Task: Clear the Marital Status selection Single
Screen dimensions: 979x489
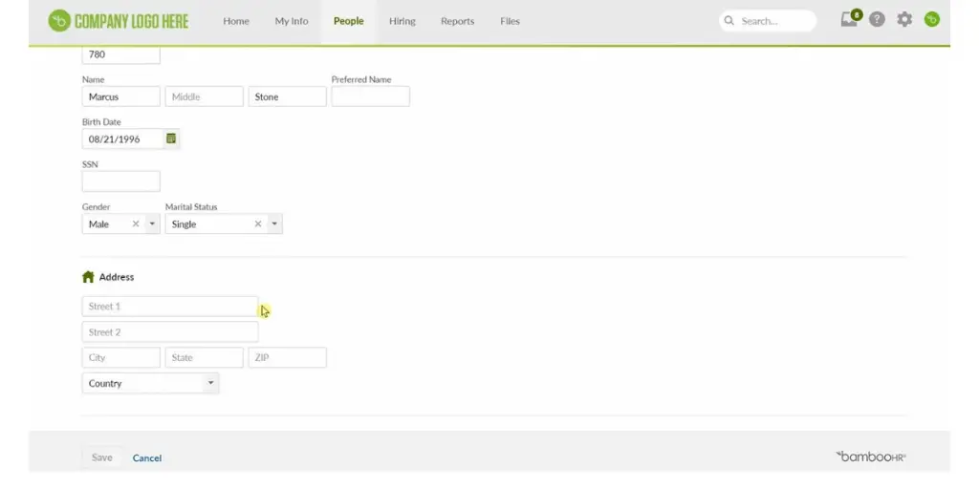Action: [257, 224]
